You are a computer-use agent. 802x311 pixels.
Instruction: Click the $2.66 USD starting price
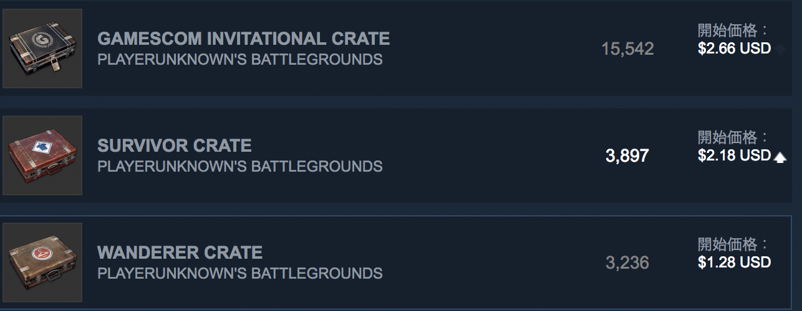(x=734, y=49)
